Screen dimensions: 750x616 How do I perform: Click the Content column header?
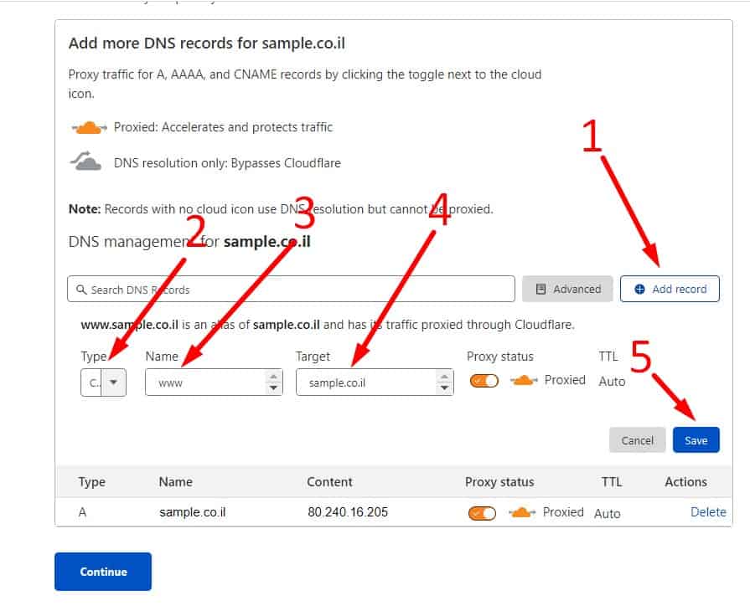(x=329, y=482)
